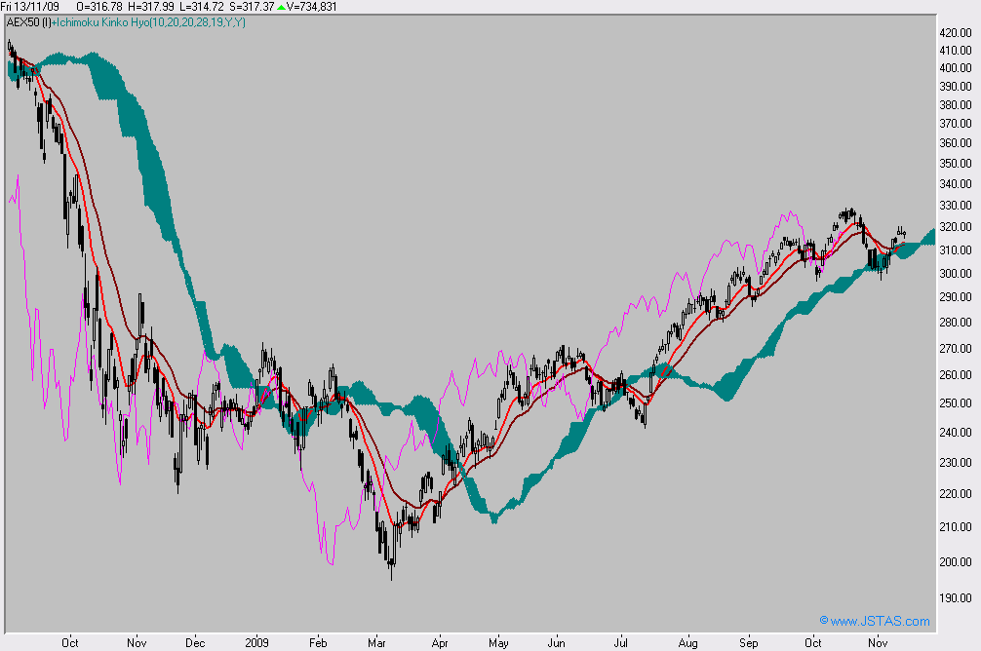Viewport: 981px width, 651px height.
Task: Select the Aug marker on time axis
Action: (687, 644)
